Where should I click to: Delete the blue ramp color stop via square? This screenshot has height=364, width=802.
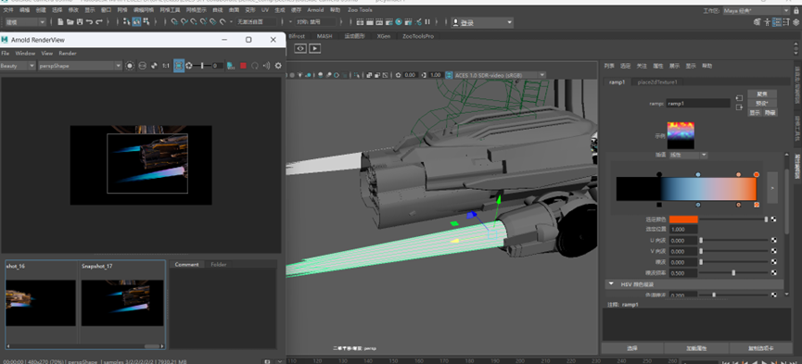point(698,205)
